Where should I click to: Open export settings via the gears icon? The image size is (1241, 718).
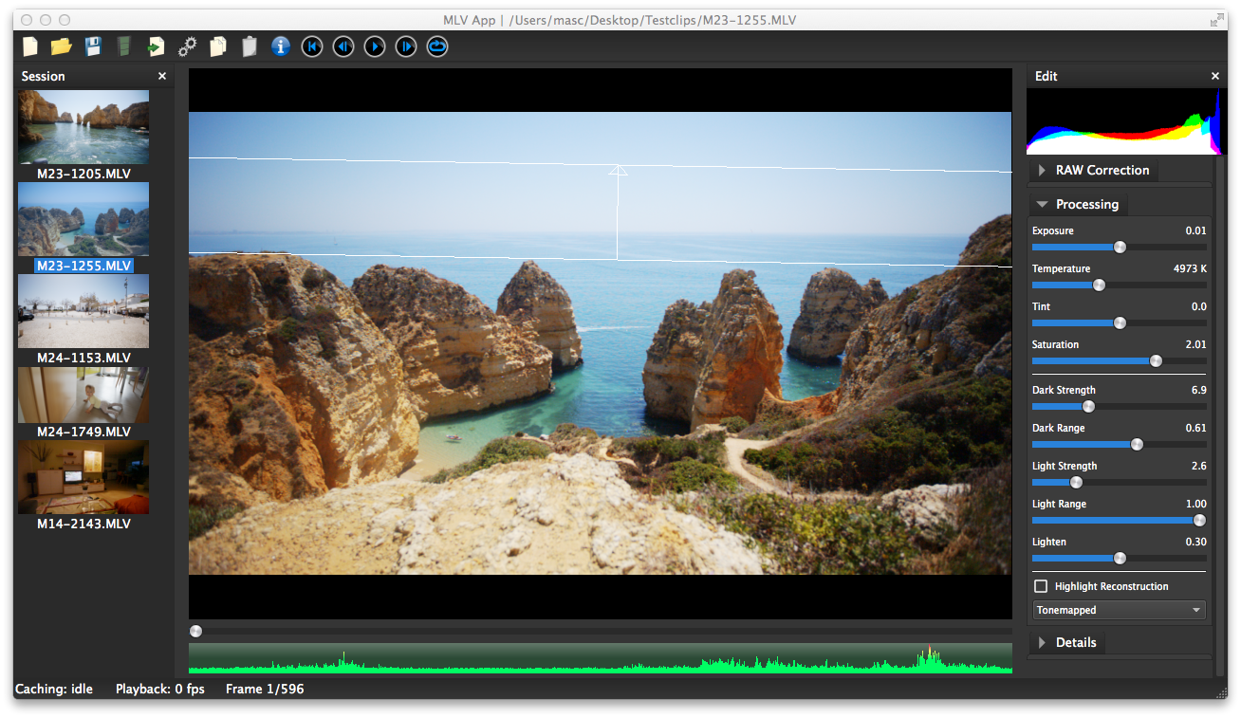click(188, 46)
